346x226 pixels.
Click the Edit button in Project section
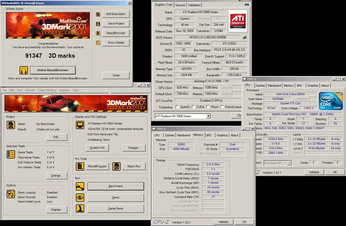[x=57, y=137]
